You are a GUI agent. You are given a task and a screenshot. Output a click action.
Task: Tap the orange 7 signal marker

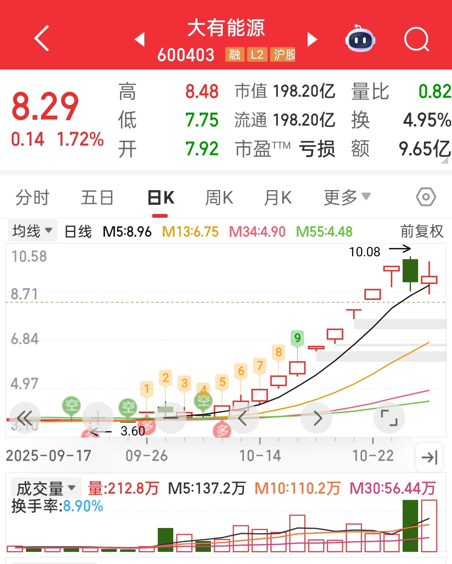(259, 366)
